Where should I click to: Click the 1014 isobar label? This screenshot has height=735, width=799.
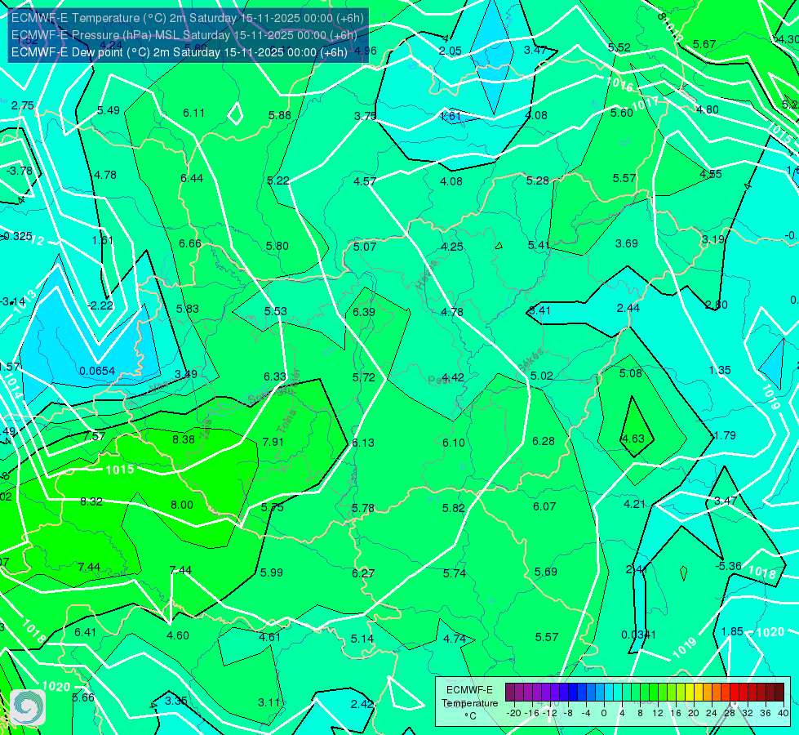pos(13,387)
